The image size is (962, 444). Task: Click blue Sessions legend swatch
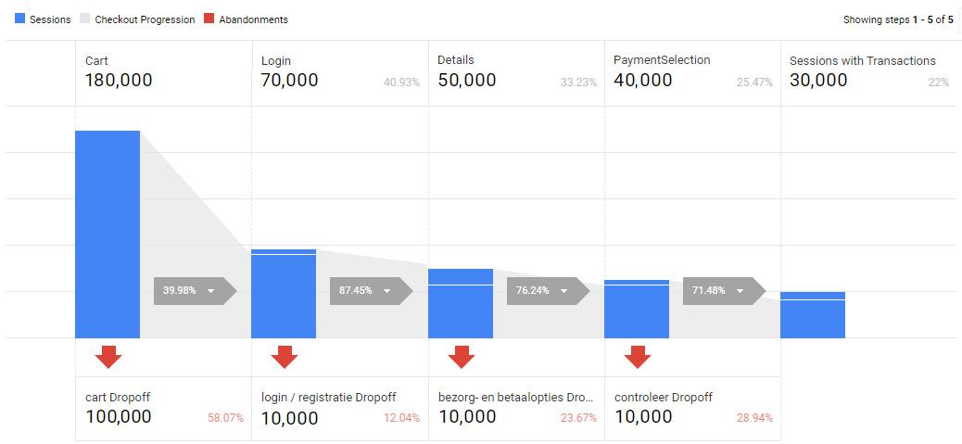(19, 19)
